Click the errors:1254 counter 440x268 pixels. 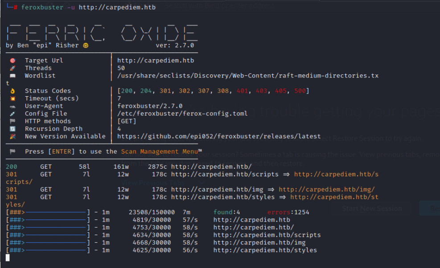pyautogui.click(x=288, y=212)
